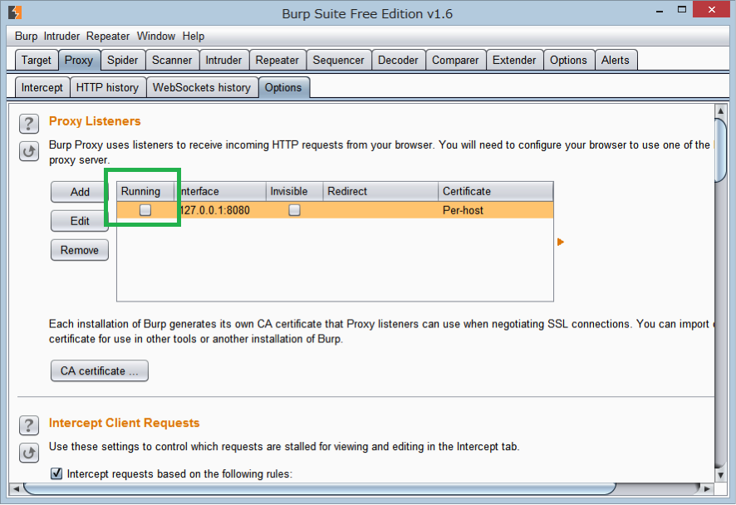
Task: Open the Burp menu
Action: pyautogui.click(x=26, y=37)
